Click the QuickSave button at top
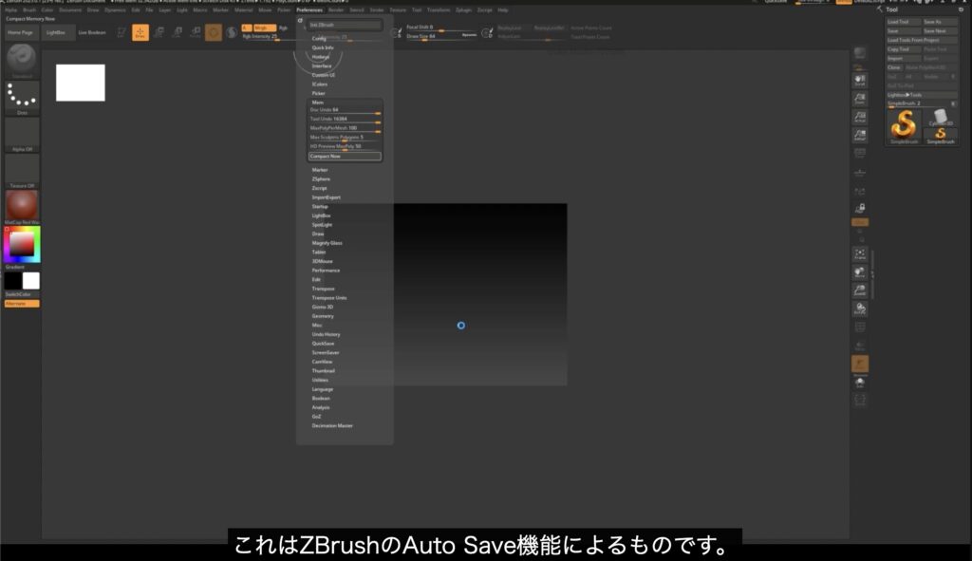Image resolution: width=972 pixels, height=561 pixels. point(776,2)
